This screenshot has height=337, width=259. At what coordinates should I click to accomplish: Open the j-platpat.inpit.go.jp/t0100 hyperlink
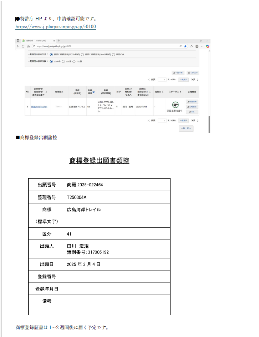(56, 27)
